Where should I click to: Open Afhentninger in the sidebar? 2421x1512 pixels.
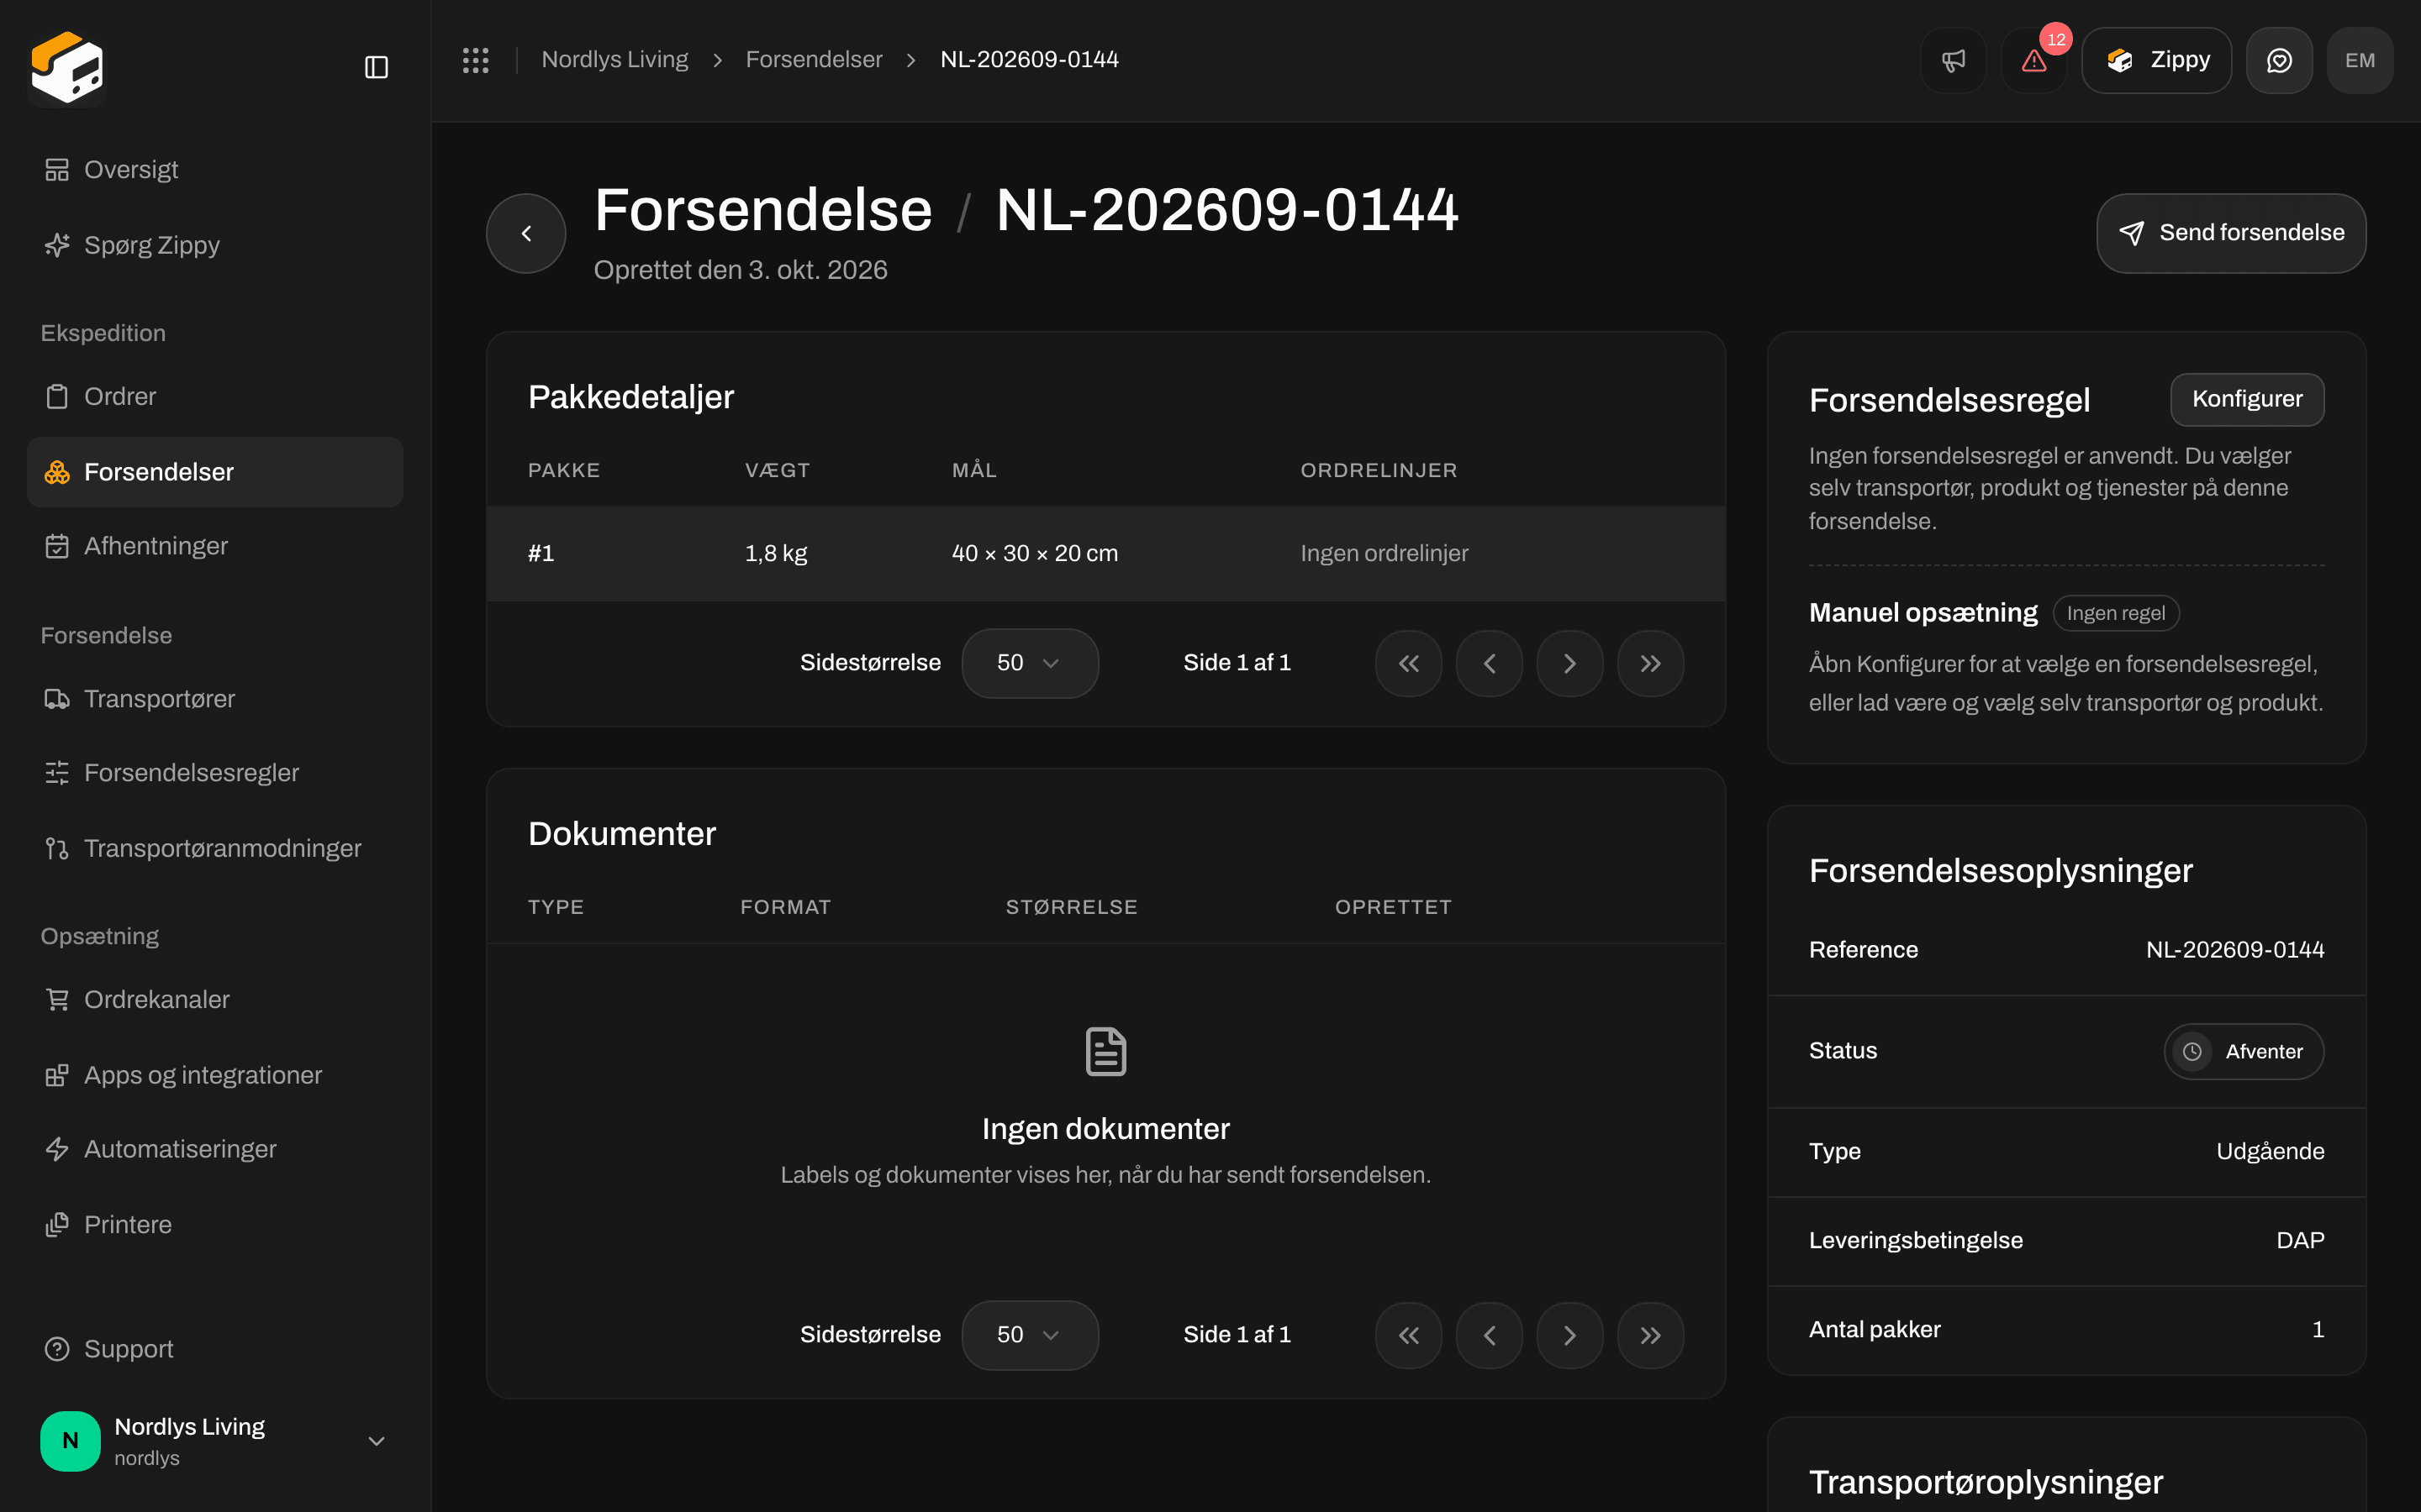[x=215, y=546]
